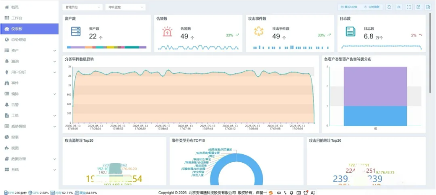Open 告警 bell item in sidebar

click(29, 105)
